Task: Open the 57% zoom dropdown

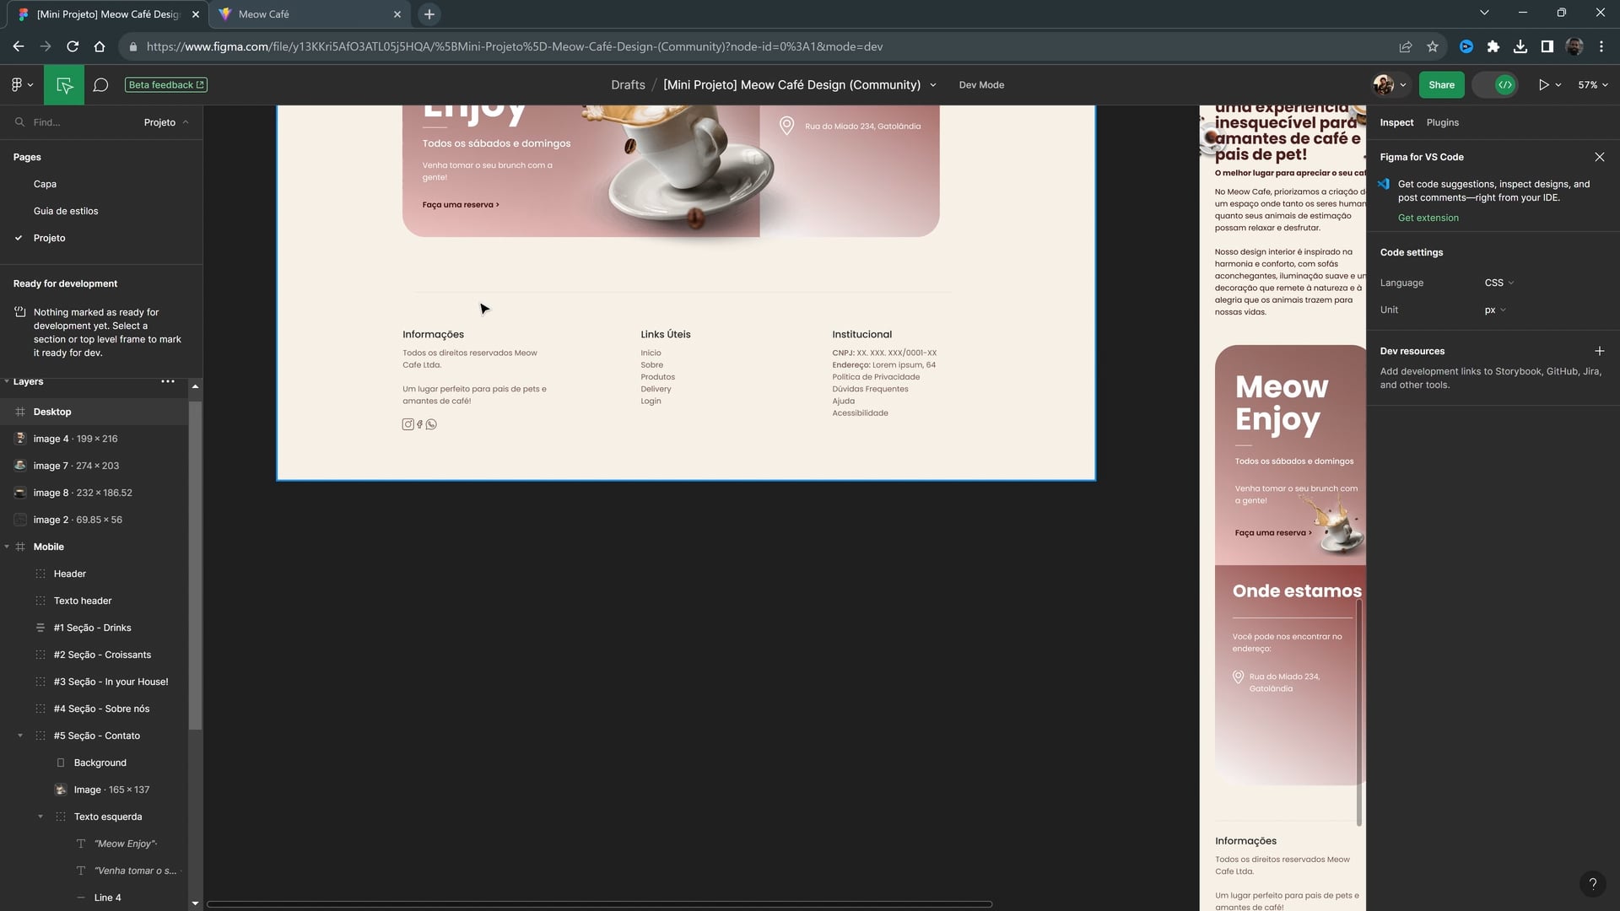Action: click(1592, 85)
